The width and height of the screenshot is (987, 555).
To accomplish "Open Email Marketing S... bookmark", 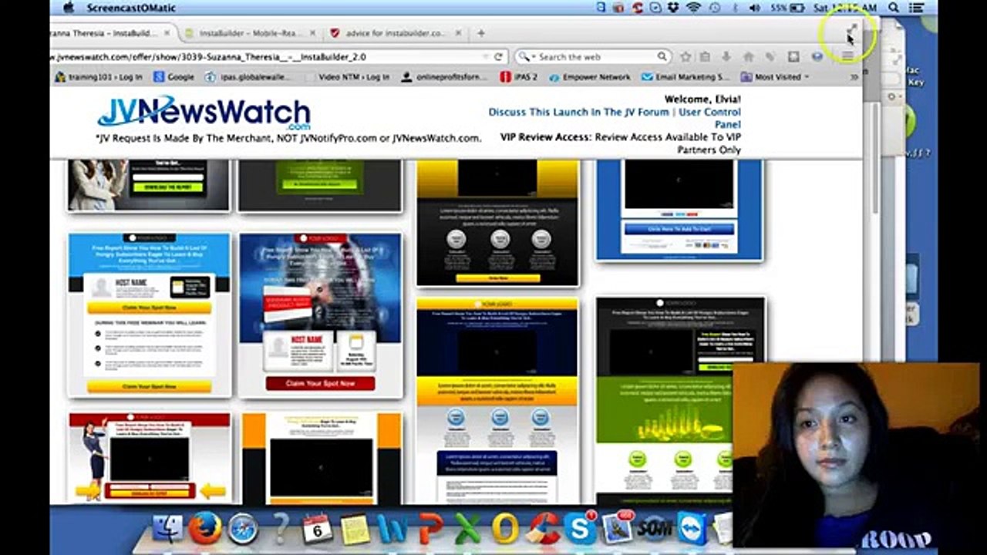I will (686, 77).
